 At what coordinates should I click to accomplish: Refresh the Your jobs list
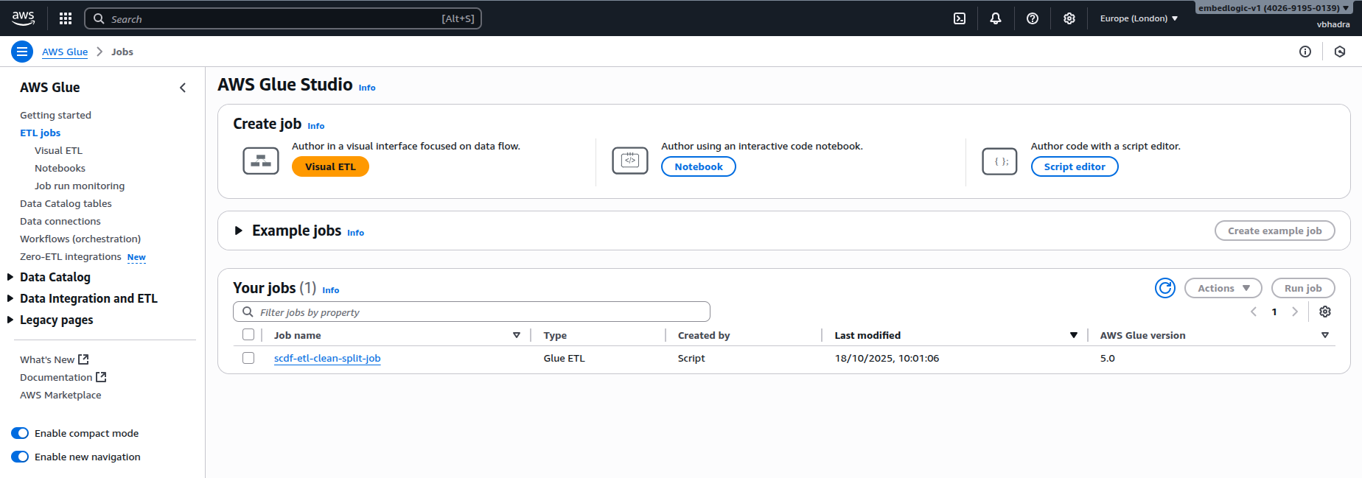tap(1165, 288)
